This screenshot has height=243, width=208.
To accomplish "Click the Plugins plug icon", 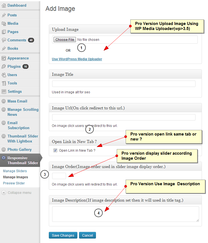I will 4,66.
